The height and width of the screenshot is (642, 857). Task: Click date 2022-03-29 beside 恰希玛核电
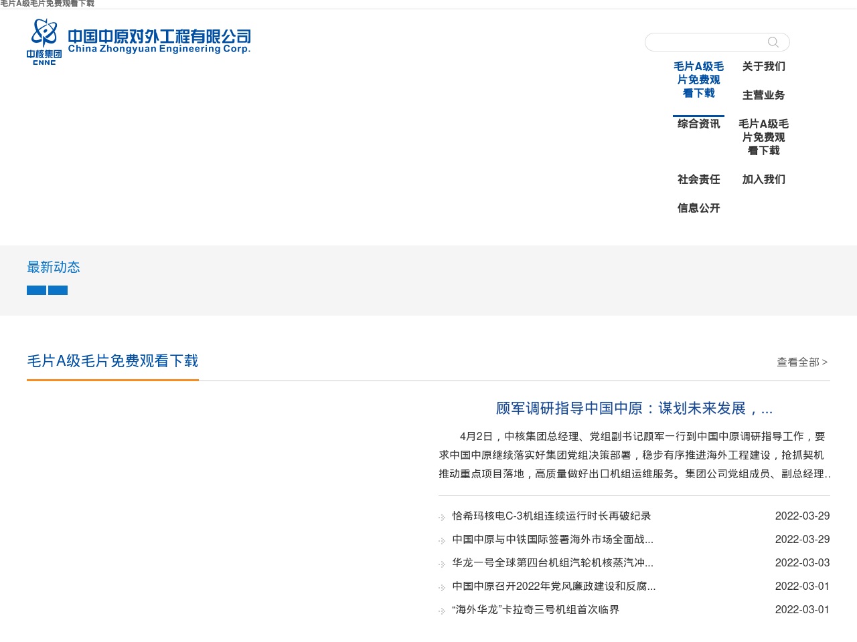pyautogui.click(x=802, y=516)
